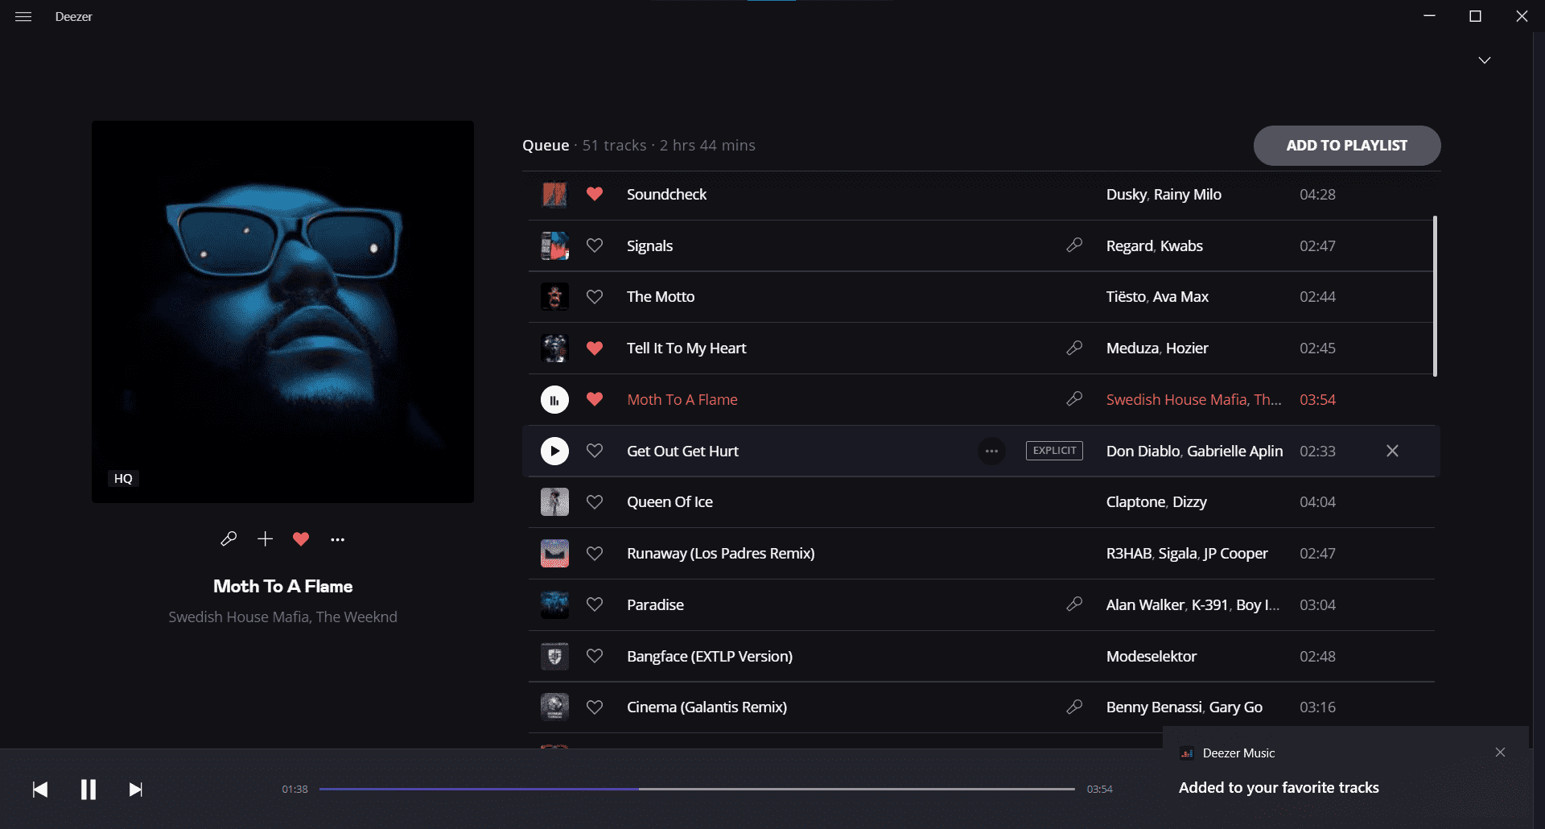Click the ADD TO PLAYLIST button
Screen dimensions: 1545x829
pos(1347,146)
